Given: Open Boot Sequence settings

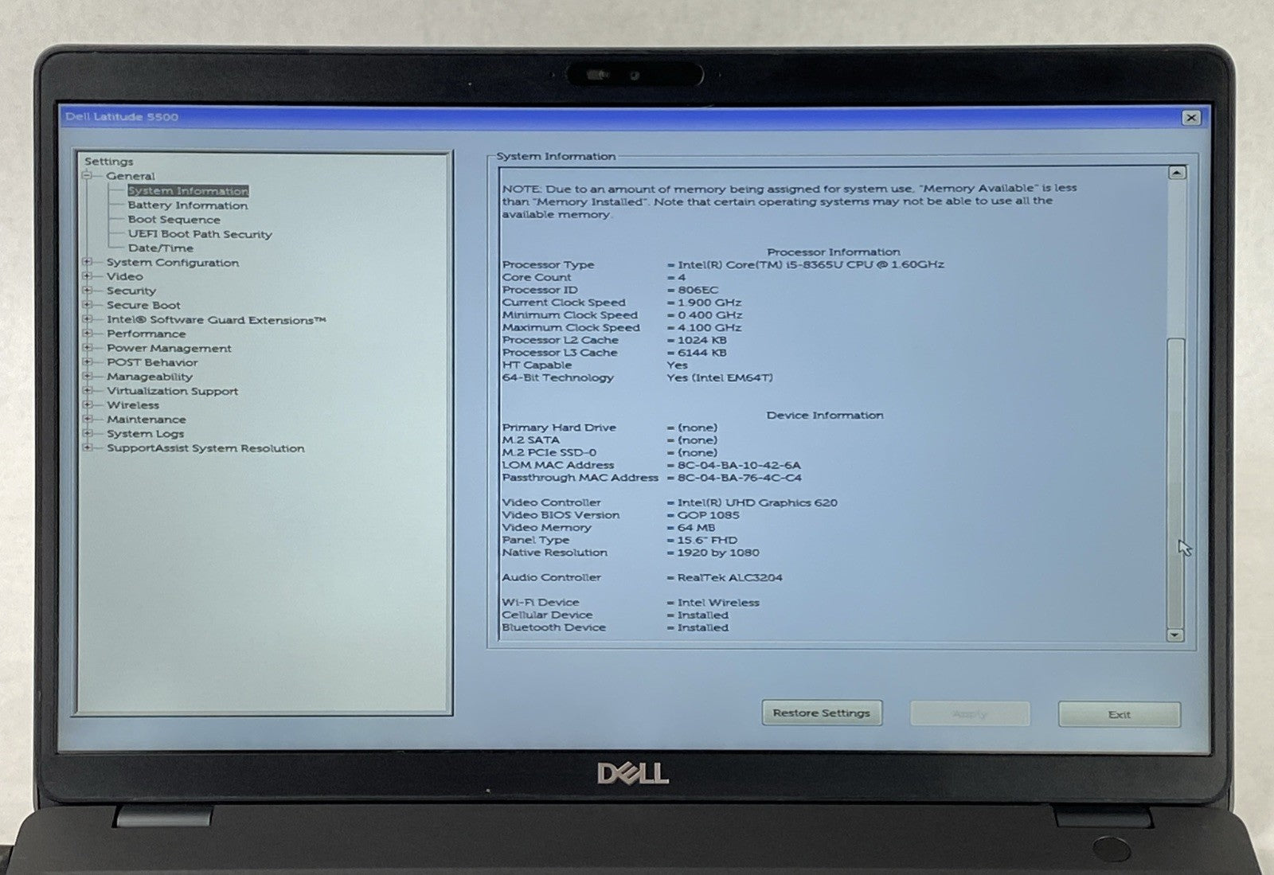Looking at the screenshot, I should coord(174,220).
